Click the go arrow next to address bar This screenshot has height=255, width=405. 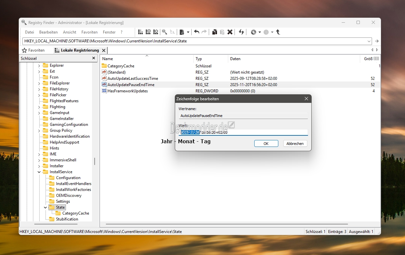377,41
